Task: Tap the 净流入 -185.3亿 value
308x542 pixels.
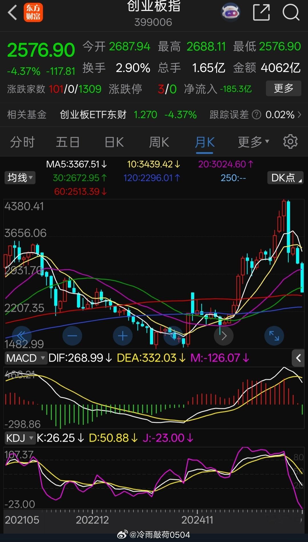Action: [x=236, y=89]
